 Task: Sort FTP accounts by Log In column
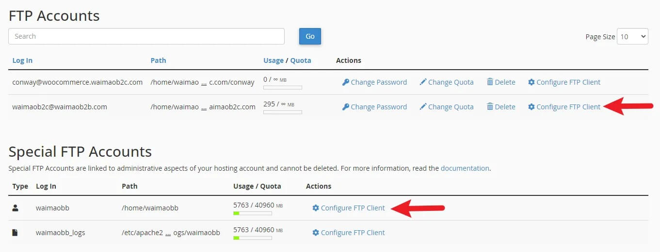click(x=22, y=60)
